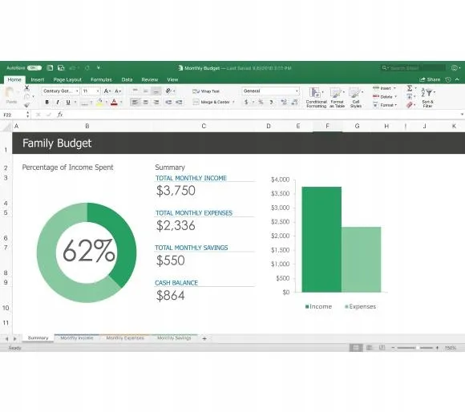Click the Search Sheet field
The width and height of the screenshot is (465, 412).
(x=413, y=68)
